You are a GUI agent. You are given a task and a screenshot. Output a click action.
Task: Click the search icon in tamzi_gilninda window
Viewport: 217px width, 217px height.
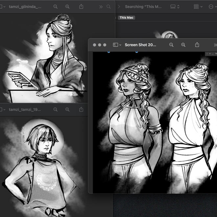[x=108, y=7]
